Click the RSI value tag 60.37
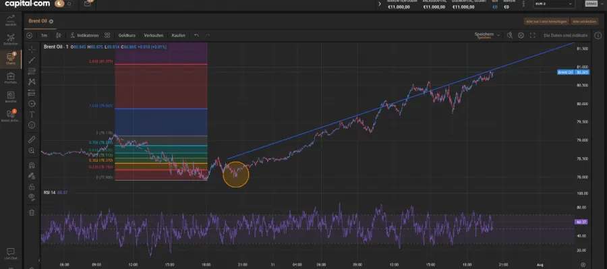The image size is (607, 269). click(582, 222)
